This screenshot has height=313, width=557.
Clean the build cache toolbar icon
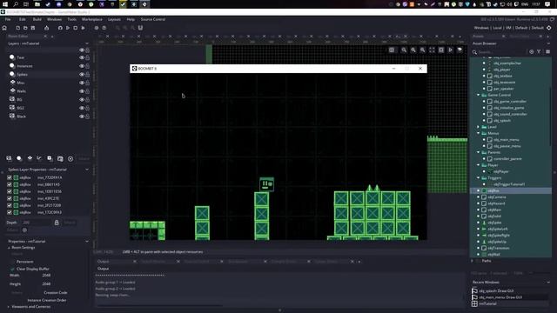coord(84,28)
